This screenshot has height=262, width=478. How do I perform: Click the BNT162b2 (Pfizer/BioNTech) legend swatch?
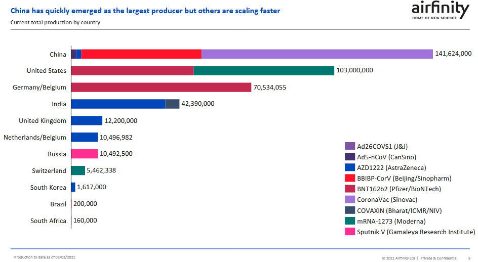coord(350,189)
